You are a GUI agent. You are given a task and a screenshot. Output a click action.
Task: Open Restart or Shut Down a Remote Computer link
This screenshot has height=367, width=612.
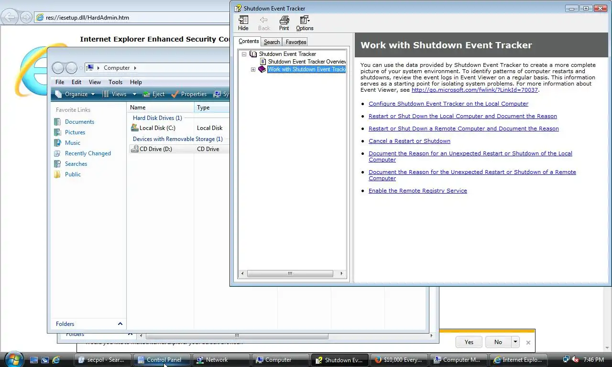464,129
